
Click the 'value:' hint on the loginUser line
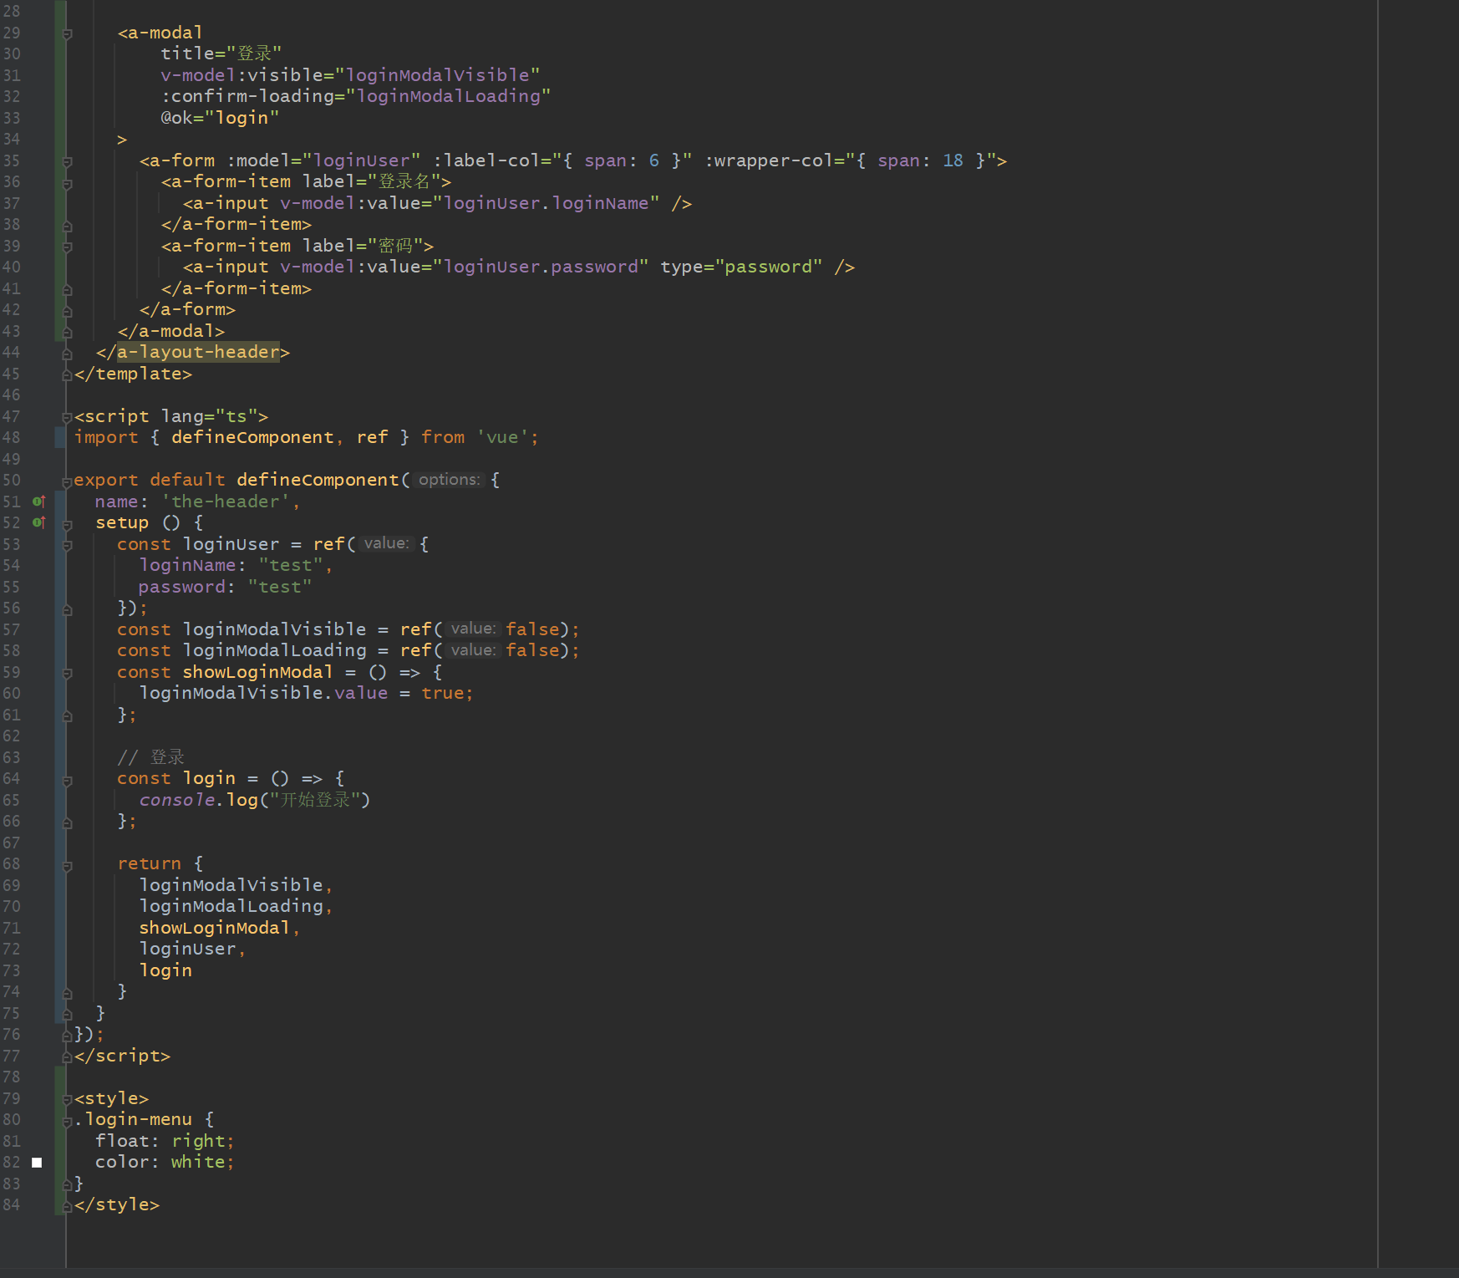386,543
